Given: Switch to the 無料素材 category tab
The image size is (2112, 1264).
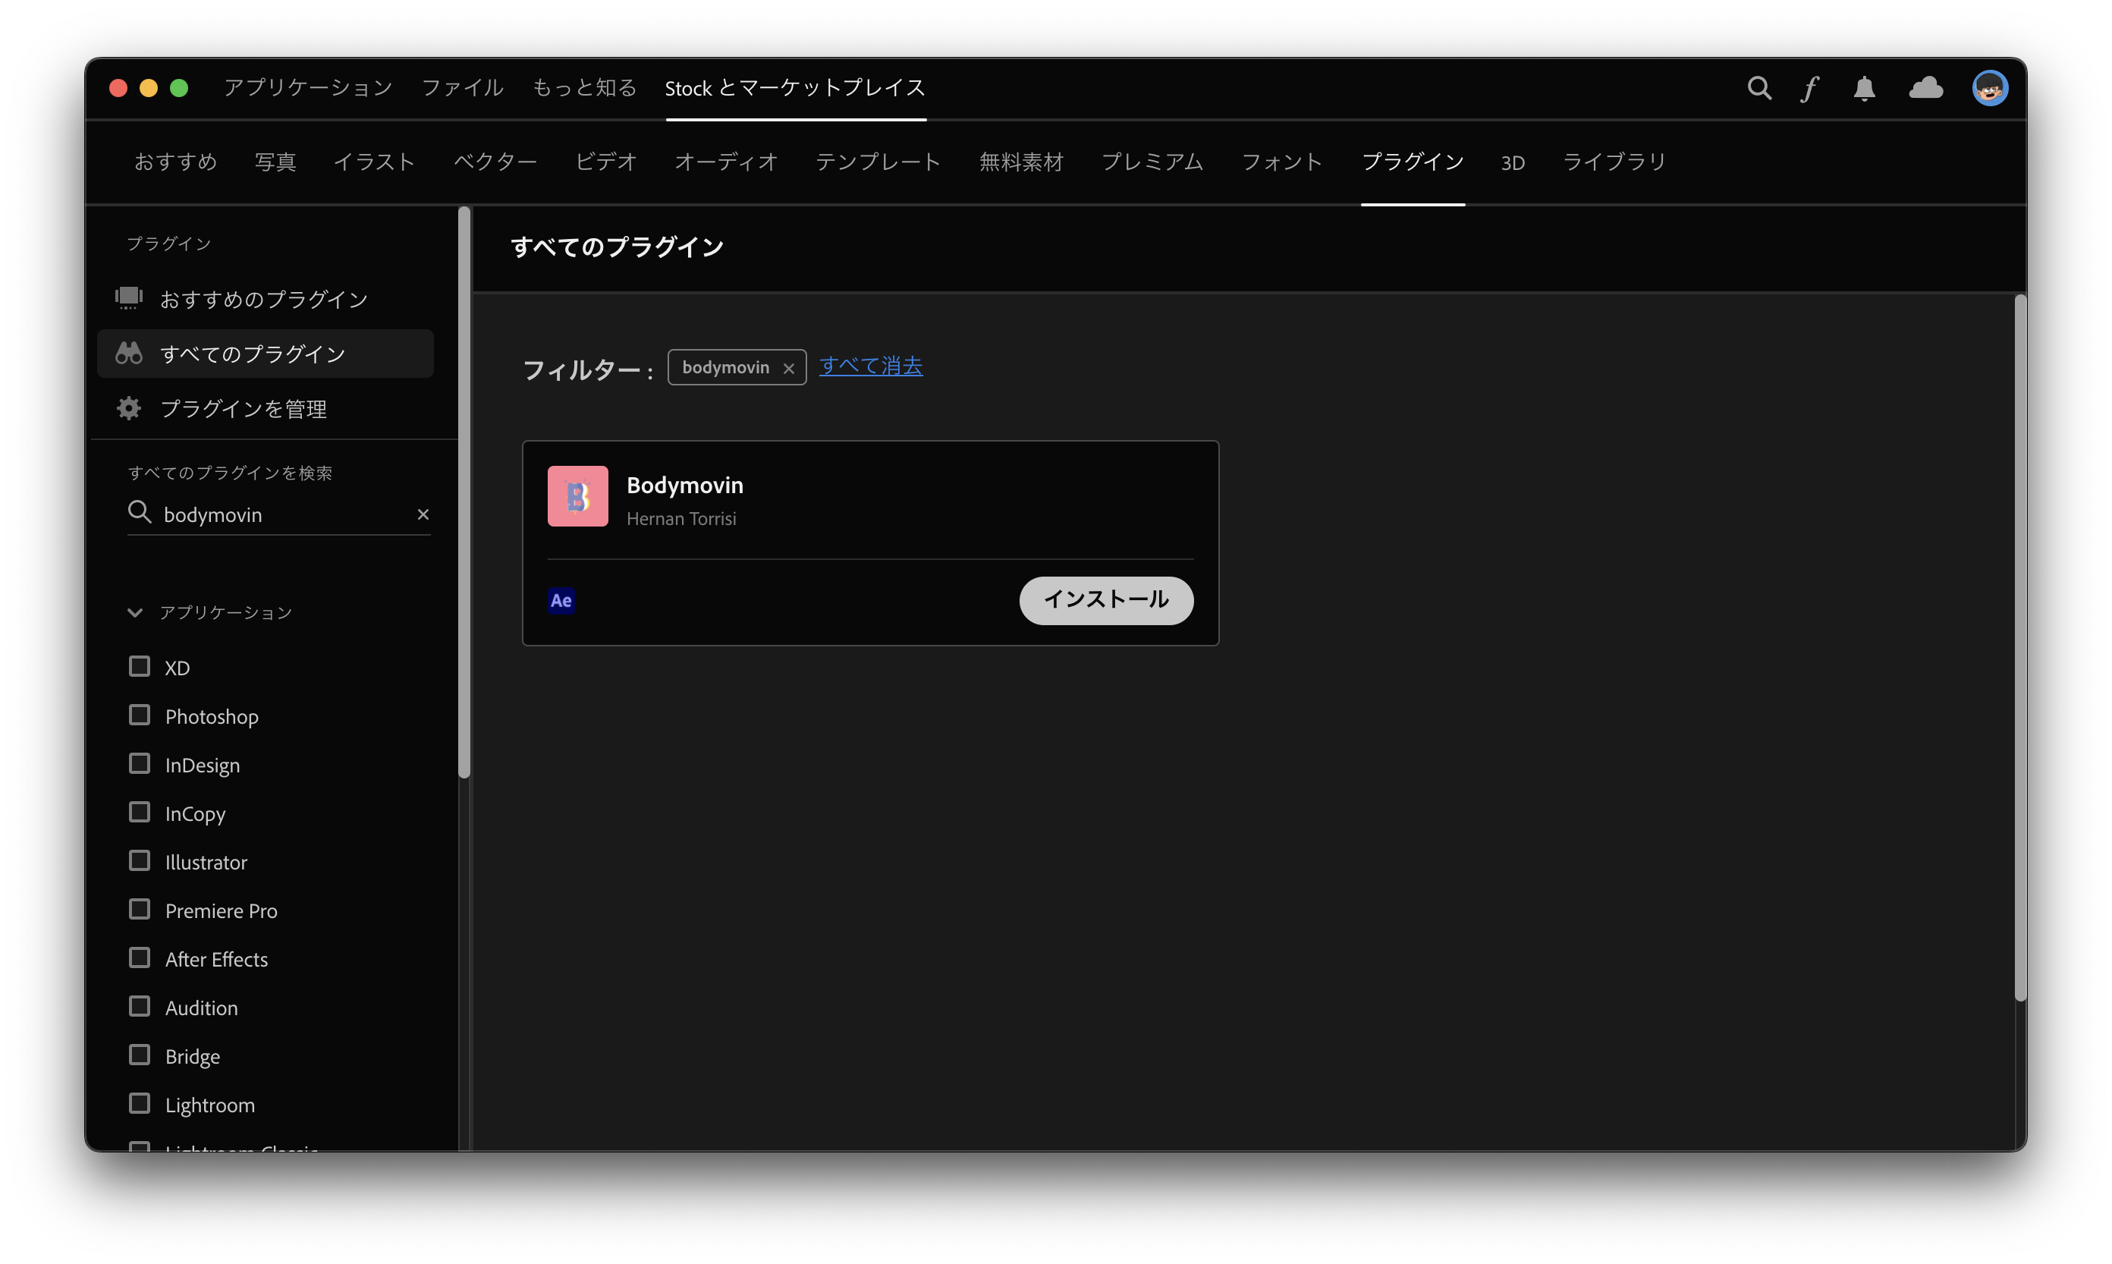Looking at the screenshot, I should coord(1021,162).
